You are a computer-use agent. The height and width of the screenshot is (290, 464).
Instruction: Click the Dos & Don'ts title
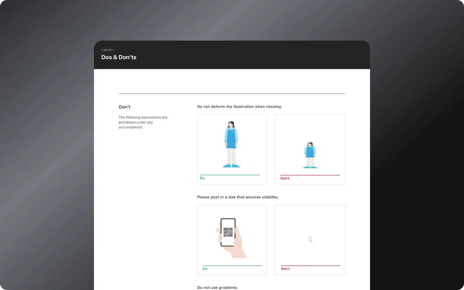coord(119,57)
